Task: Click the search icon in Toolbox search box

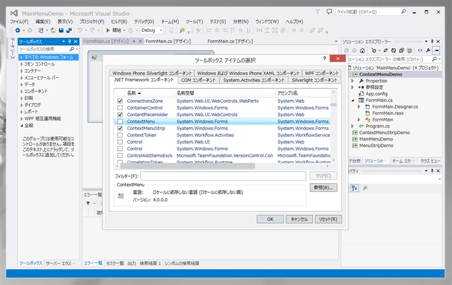Action: [x=72, y=49]
